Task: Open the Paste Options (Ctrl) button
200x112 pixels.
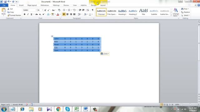Action: (x=105, y=54)
